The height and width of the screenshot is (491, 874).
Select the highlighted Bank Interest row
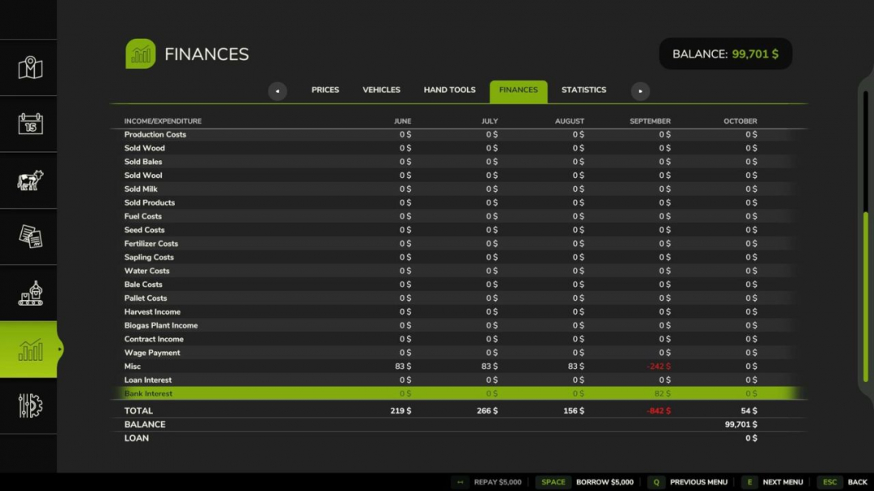point(458,393)
